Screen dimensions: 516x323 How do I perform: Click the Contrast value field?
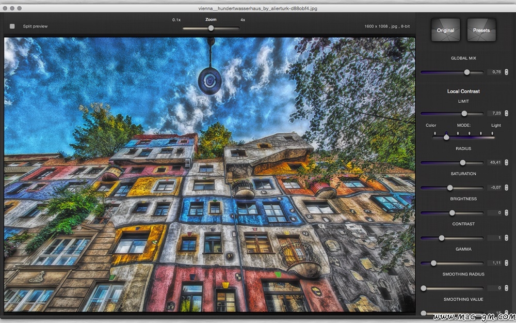tap(494, 238)
